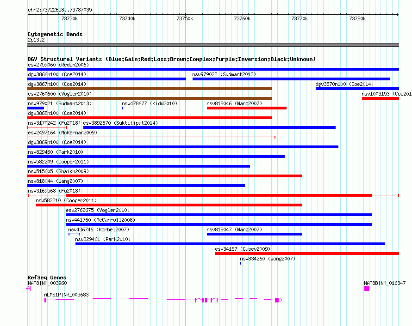Select dgv3869n100 (Coe2014) variant label
The width and height of the screenshot is (412, 326).
(x=57, y=142)
